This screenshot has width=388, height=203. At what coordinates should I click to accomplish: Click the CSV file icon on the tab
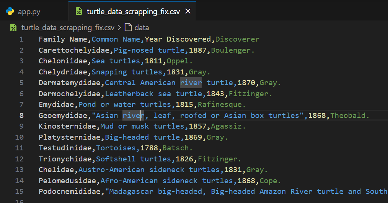[x=79, y=11]
